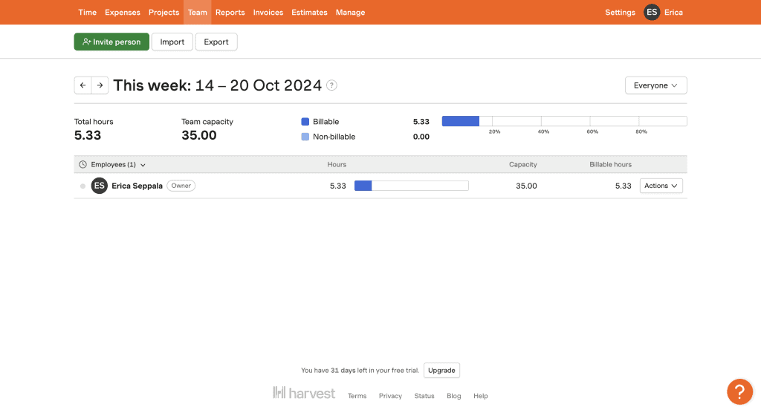
Task: Go to previous week with left arrow
Action: [x=82, y=85]
